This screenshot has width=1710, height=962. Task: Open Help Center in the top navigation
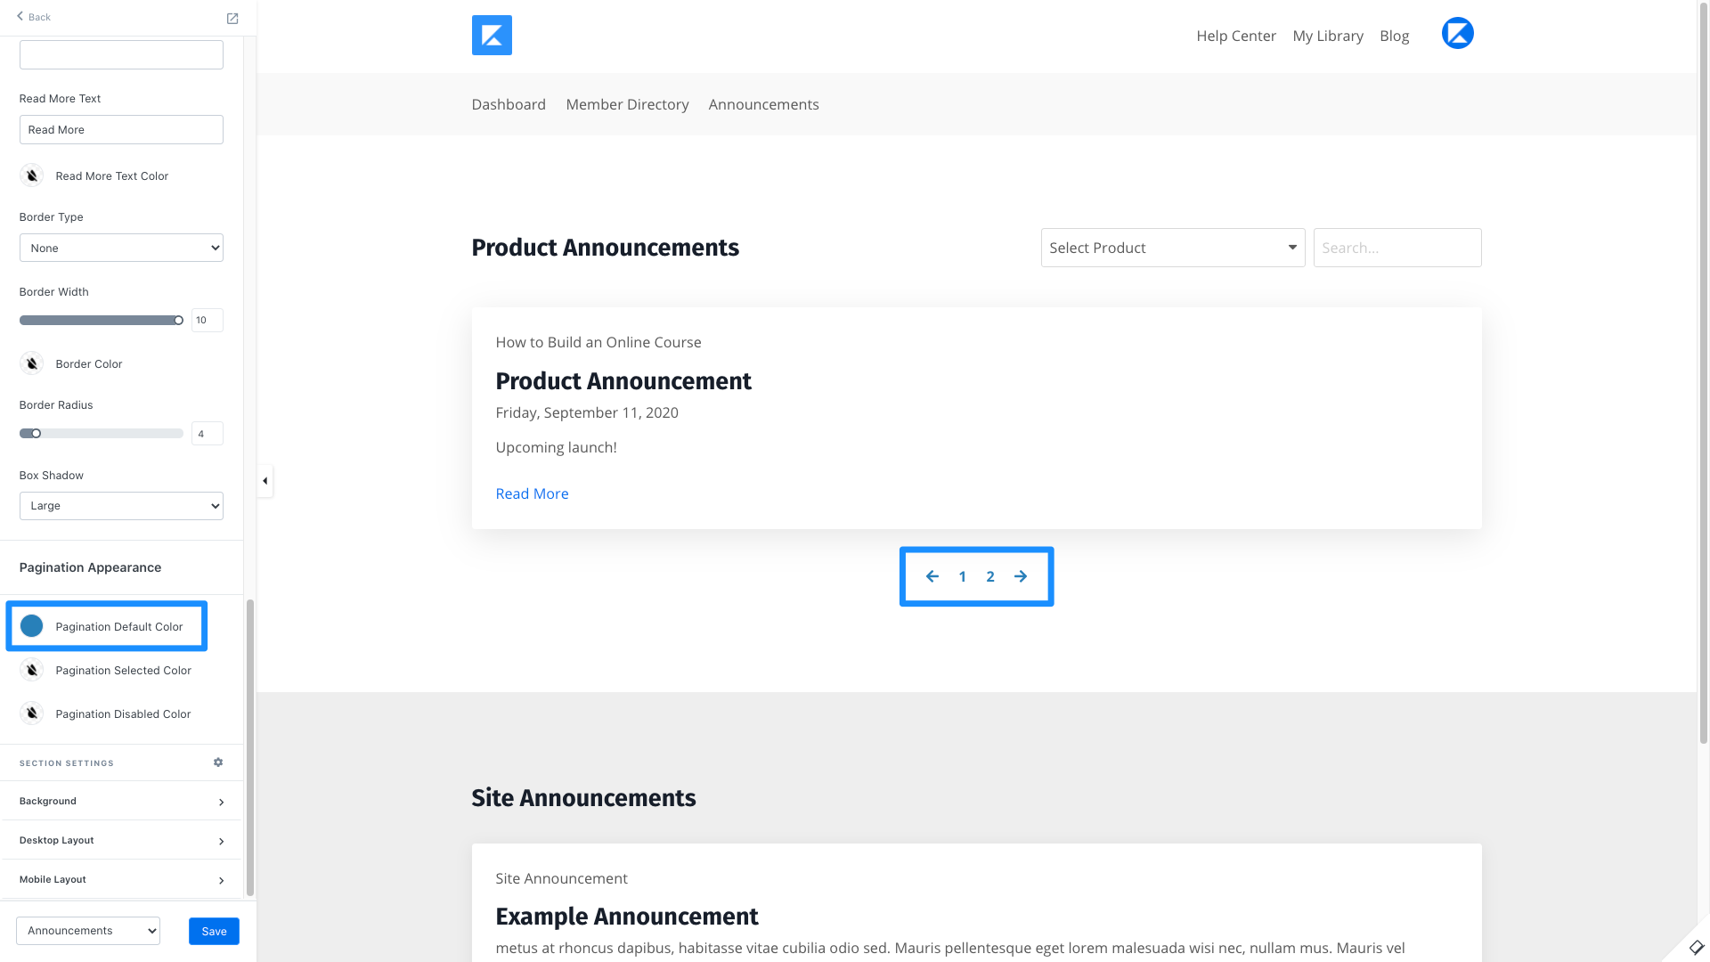(x=1235, y=36)
